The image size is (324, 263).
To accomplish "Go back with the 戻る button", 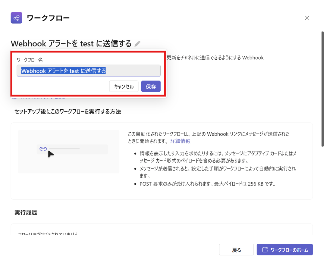I will (x=236, y=250).
